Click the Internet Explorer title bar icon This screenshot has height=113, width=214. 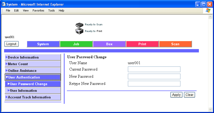[3, 4]
